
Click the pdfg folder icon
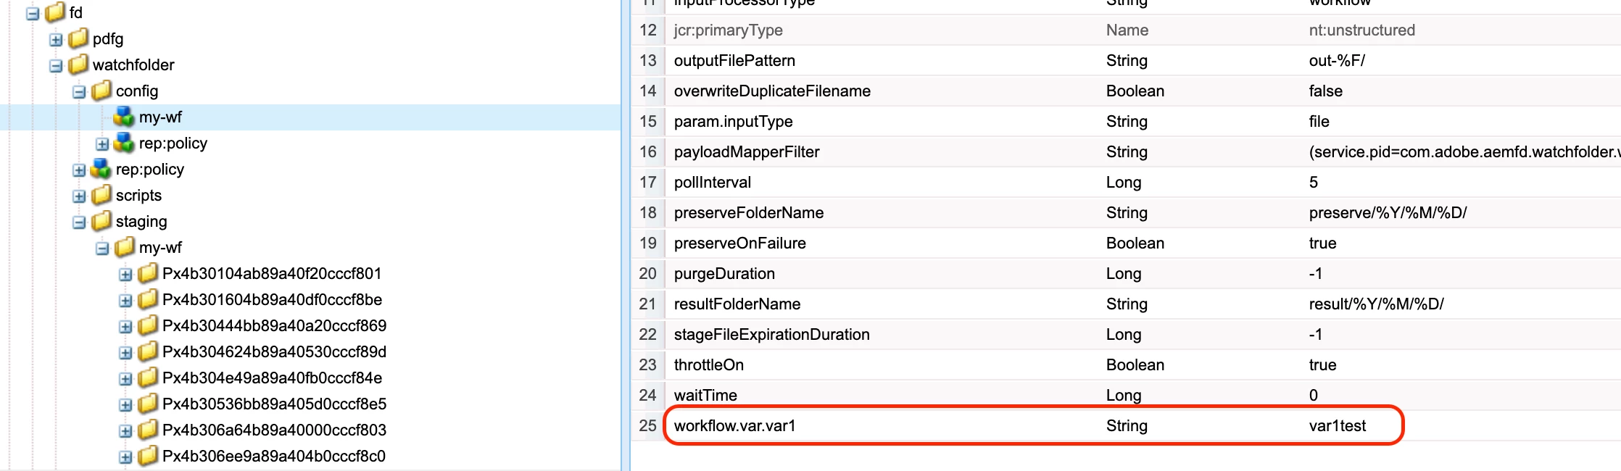click(x=78, y=38)
